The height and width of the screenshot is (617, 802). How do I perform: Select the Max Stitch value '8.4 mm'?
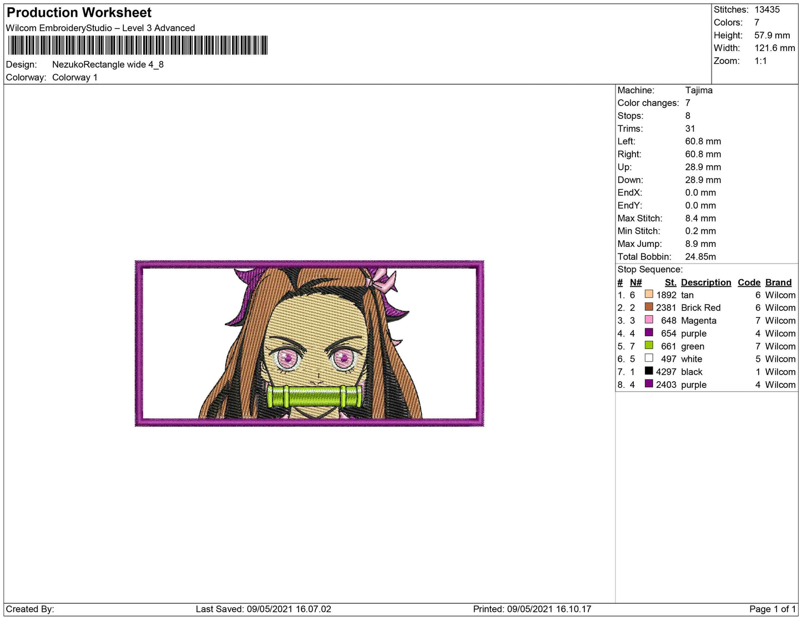(700, 218)
